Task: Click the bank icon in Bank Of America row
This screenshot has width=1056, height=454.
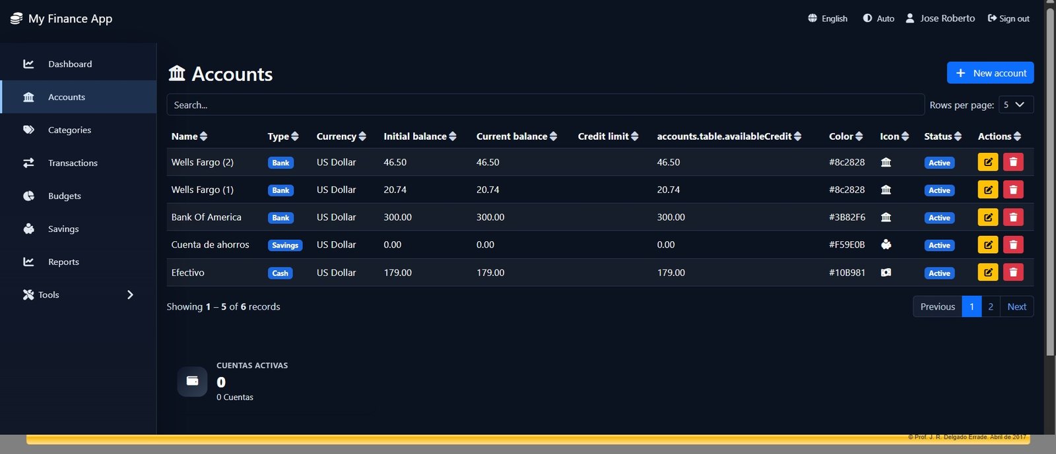Action: tap(886, 217)
